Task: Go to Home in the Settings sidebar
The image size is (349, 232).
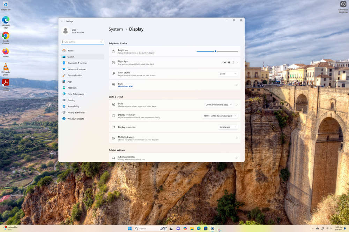Action: point(82,50)
